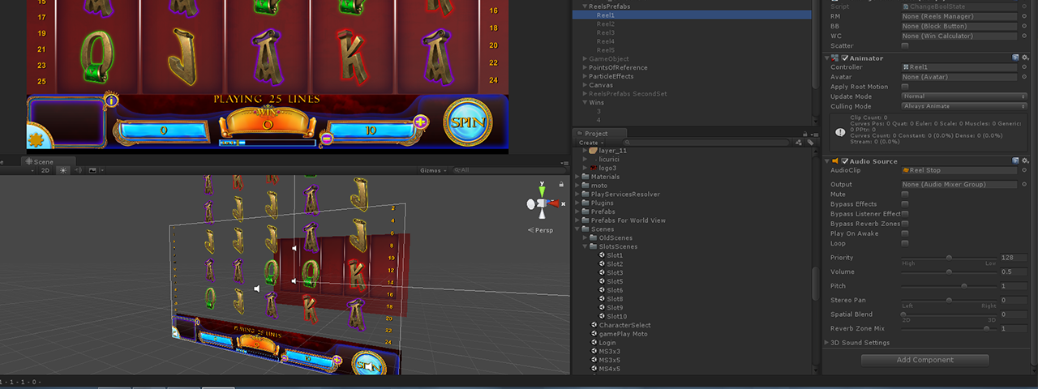The width and height of the screenshot is (1038, 389).
Task: Select the Project tab
Action: pos(595,134)
